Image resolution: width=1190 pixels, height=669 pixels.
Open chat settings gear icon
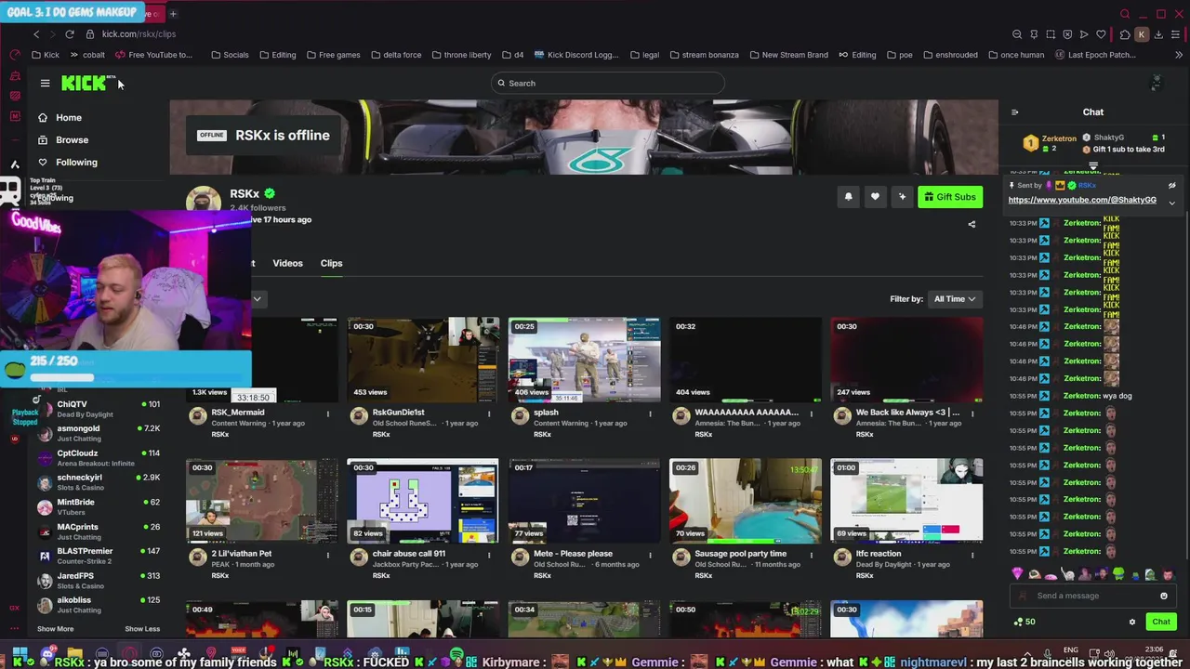click(x=1131, y=622)
